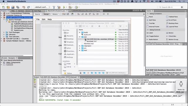Click the Wi-Fi icon in menu bar
This screenshot has width=188, height=106.
[x=144, y=1]
